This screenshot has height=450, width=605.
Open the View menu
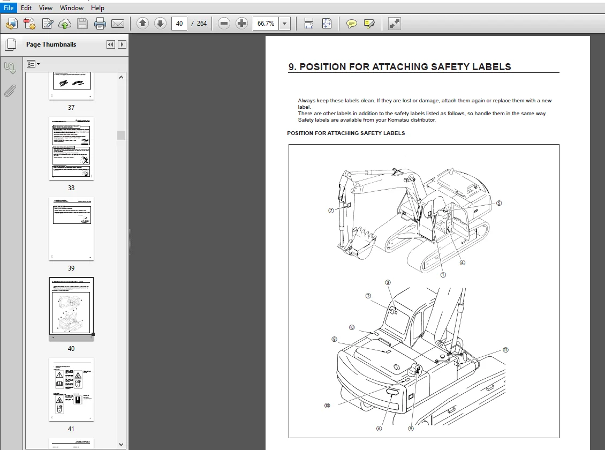tap(46, 7)
